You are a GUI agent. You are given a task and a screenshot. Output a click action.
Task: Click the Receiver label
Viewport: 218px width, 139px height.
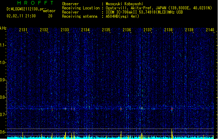tap(70, 12)
